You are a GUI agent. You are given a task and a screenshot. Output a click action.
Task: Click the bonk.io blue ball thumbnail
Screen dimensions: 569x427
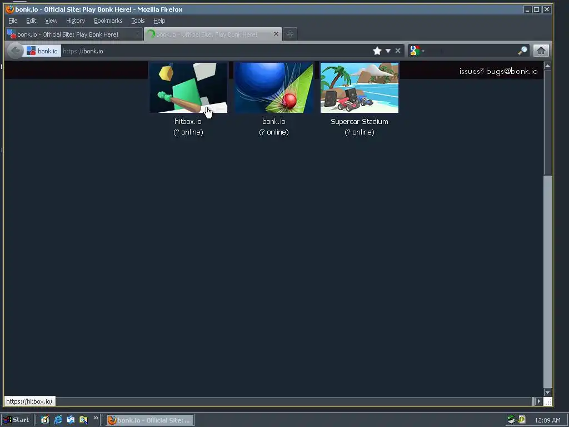(274, 87)
